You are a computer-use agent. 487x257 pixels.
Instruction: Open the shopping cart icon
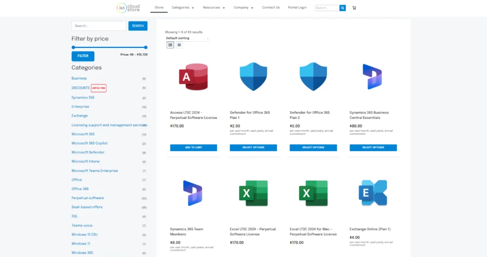click(x=354, y=8)
